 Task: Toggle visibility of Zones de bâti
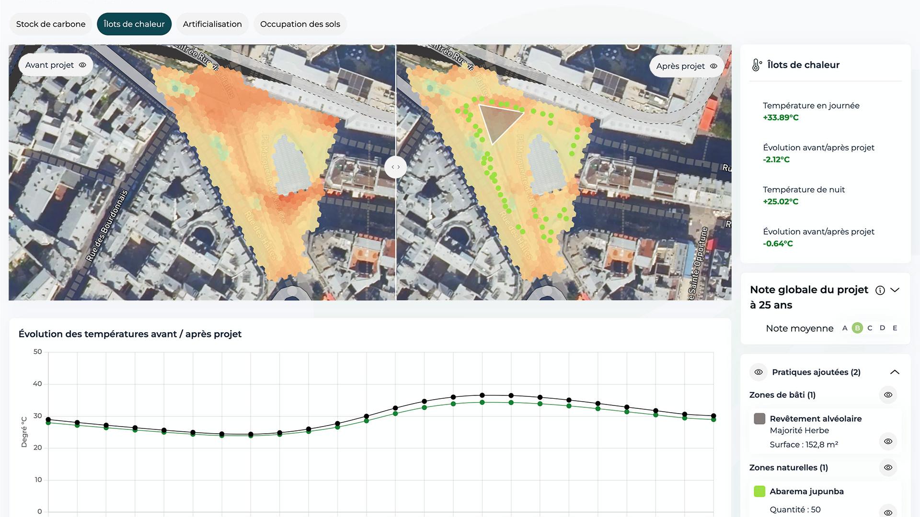pos(888,394)
